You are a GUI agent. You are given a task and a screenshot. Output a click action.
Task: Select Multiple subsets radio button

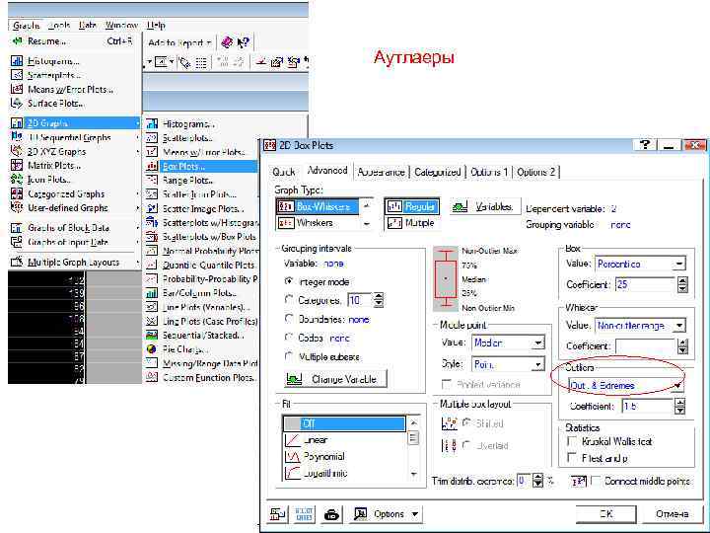pos(289,356)
